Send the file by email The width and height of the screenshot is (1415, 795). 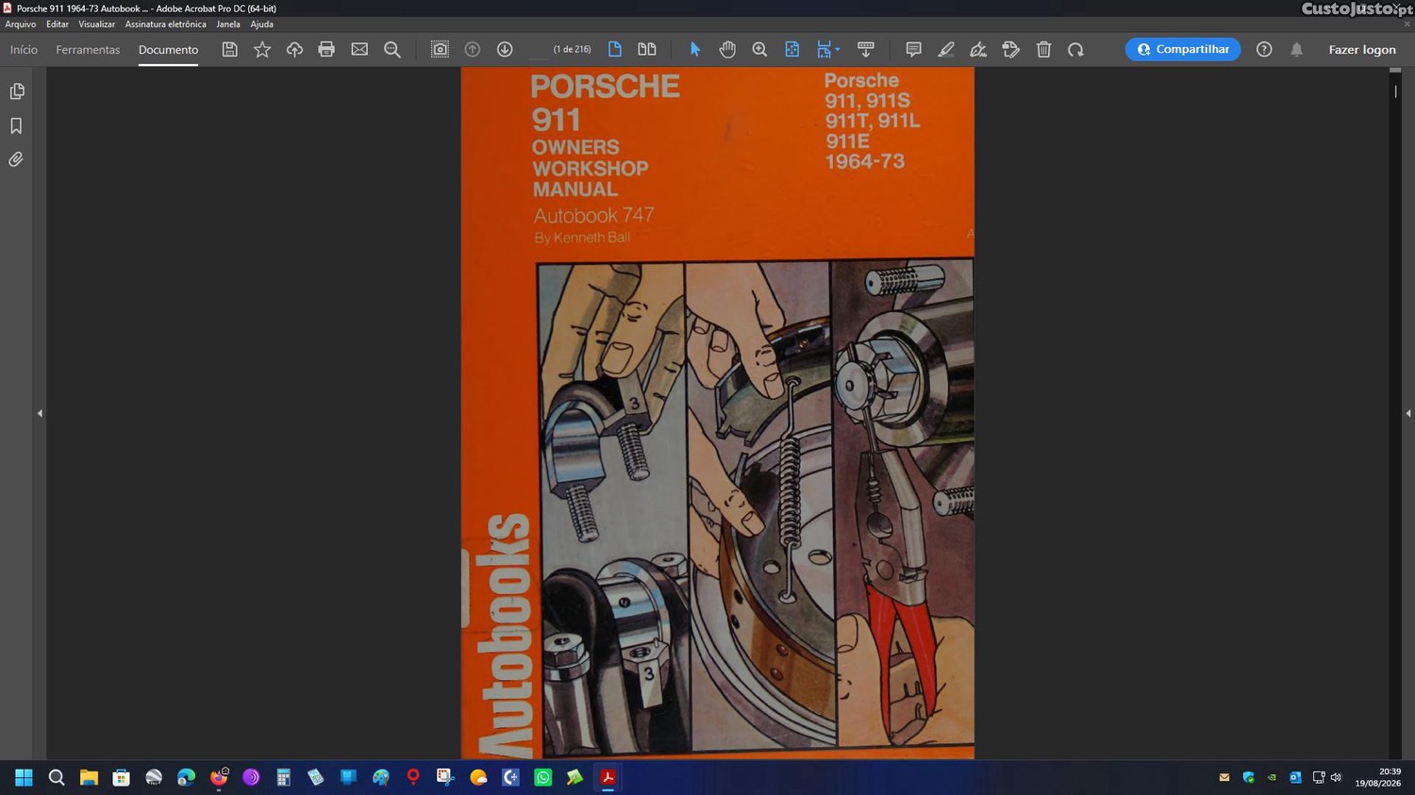[359, 49]
